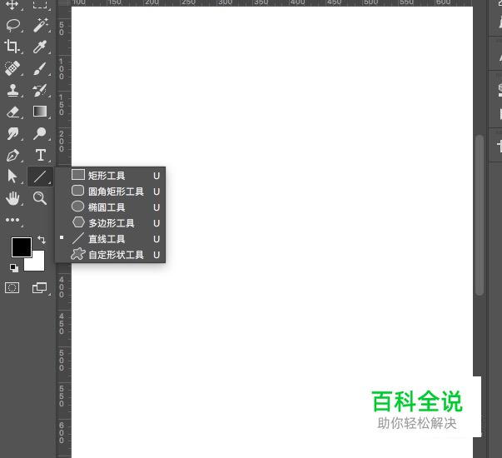Choose 圆角矩形工具 from the flyout menu
The width and height of the screenshot is (502, 458).
click(111, 192)
